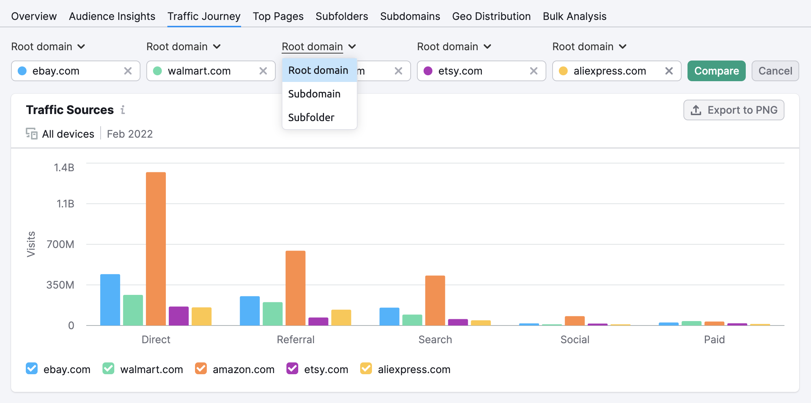The height and width of the screenshot is (403, 811).
Task: Disable aliexpress.com legend checkbox
Action: tap(366, 368)
